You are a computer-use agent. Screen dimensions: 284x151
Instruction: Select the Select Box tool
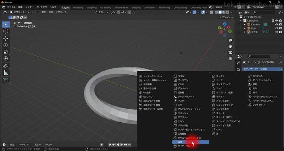point(6,24)
